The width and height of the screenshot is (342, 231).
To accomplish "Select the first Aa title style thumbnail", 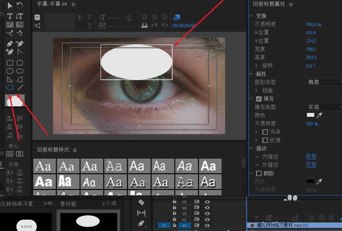I will pyautogui.click(x=44, y=166).
